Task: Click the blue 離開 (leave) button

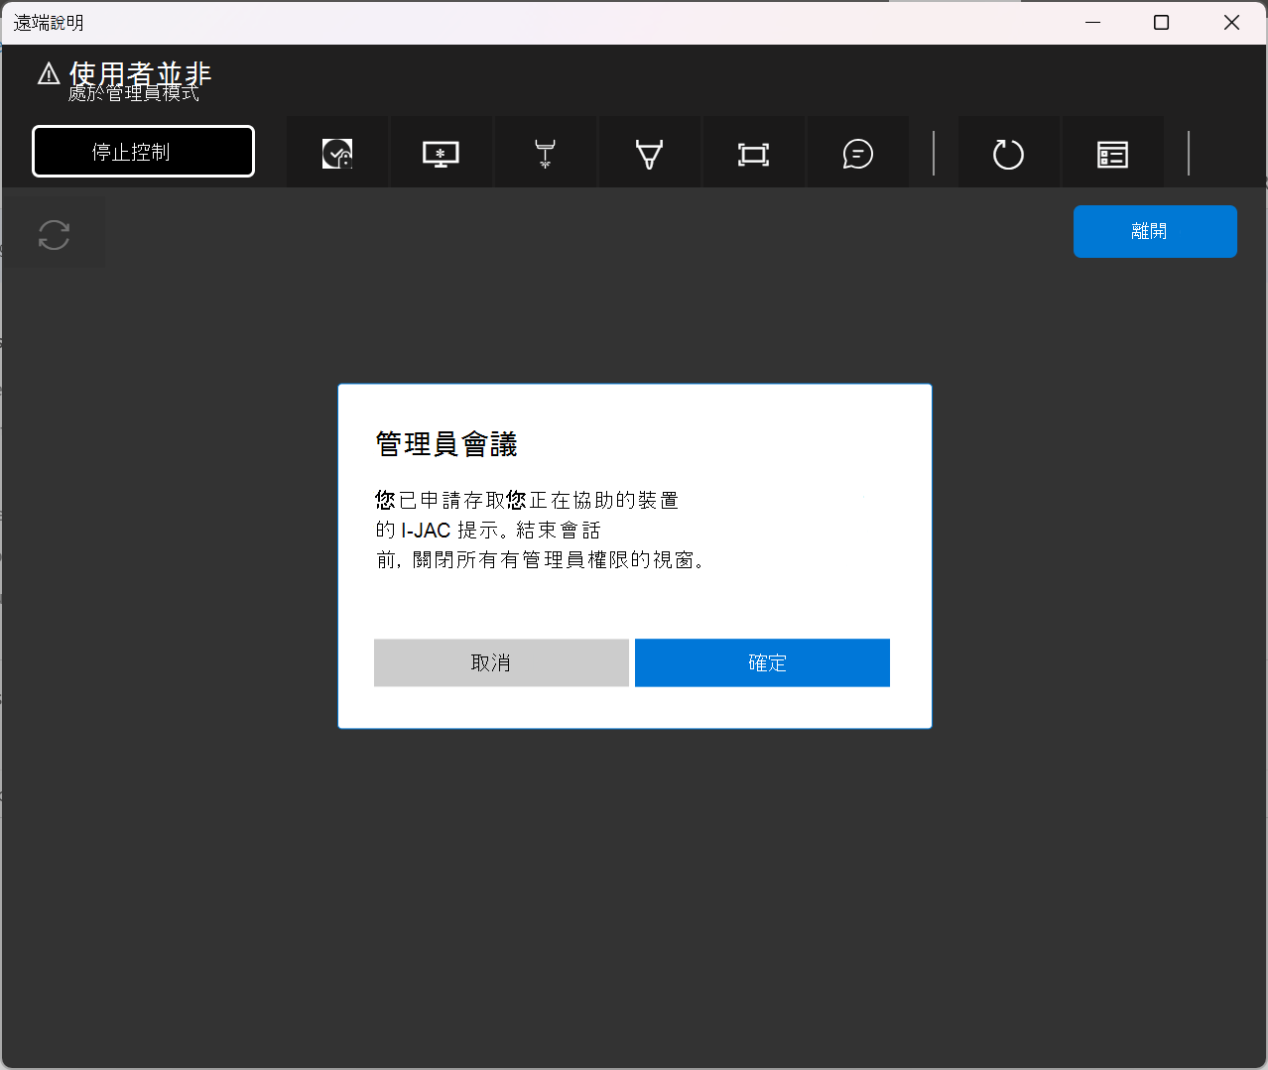Action: [x=1155, y=231]
